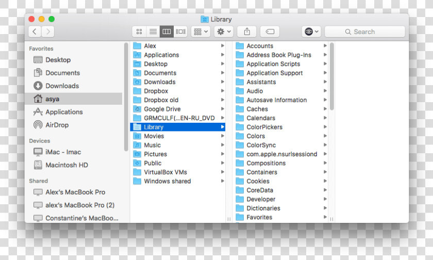
Task: Select the Movies folder
Action: (177, 136)
